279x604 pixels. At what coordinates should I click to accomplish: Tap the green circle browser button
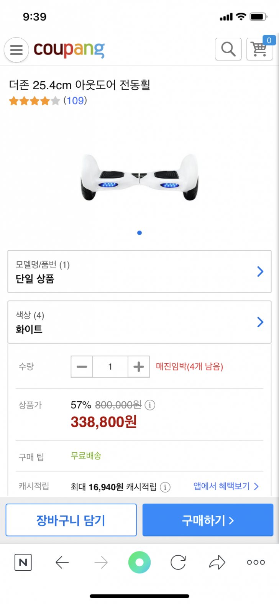coord(139,562)
